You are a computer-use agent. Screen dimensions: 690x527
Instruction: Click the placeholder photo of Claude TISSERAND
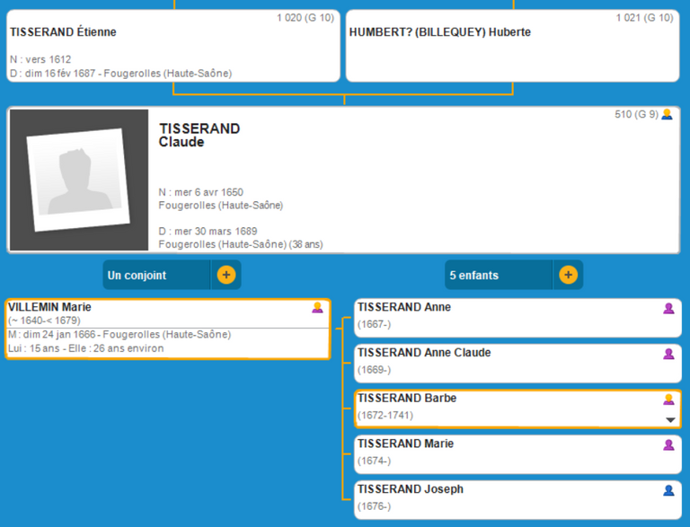[x=79, y=180]
